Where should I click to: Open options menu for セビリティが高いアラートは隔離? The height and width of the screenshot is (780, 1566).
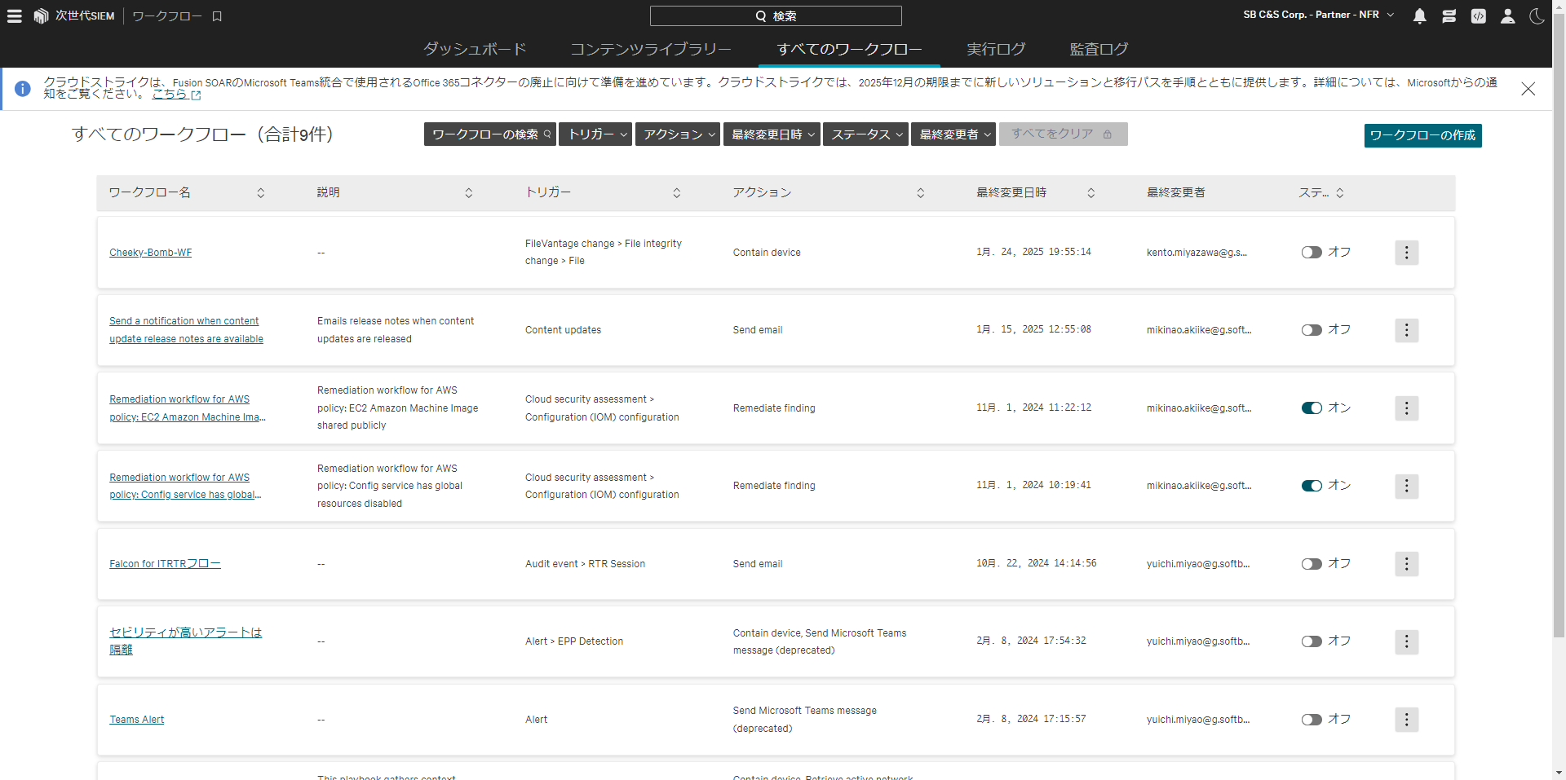click(1406, 641)
